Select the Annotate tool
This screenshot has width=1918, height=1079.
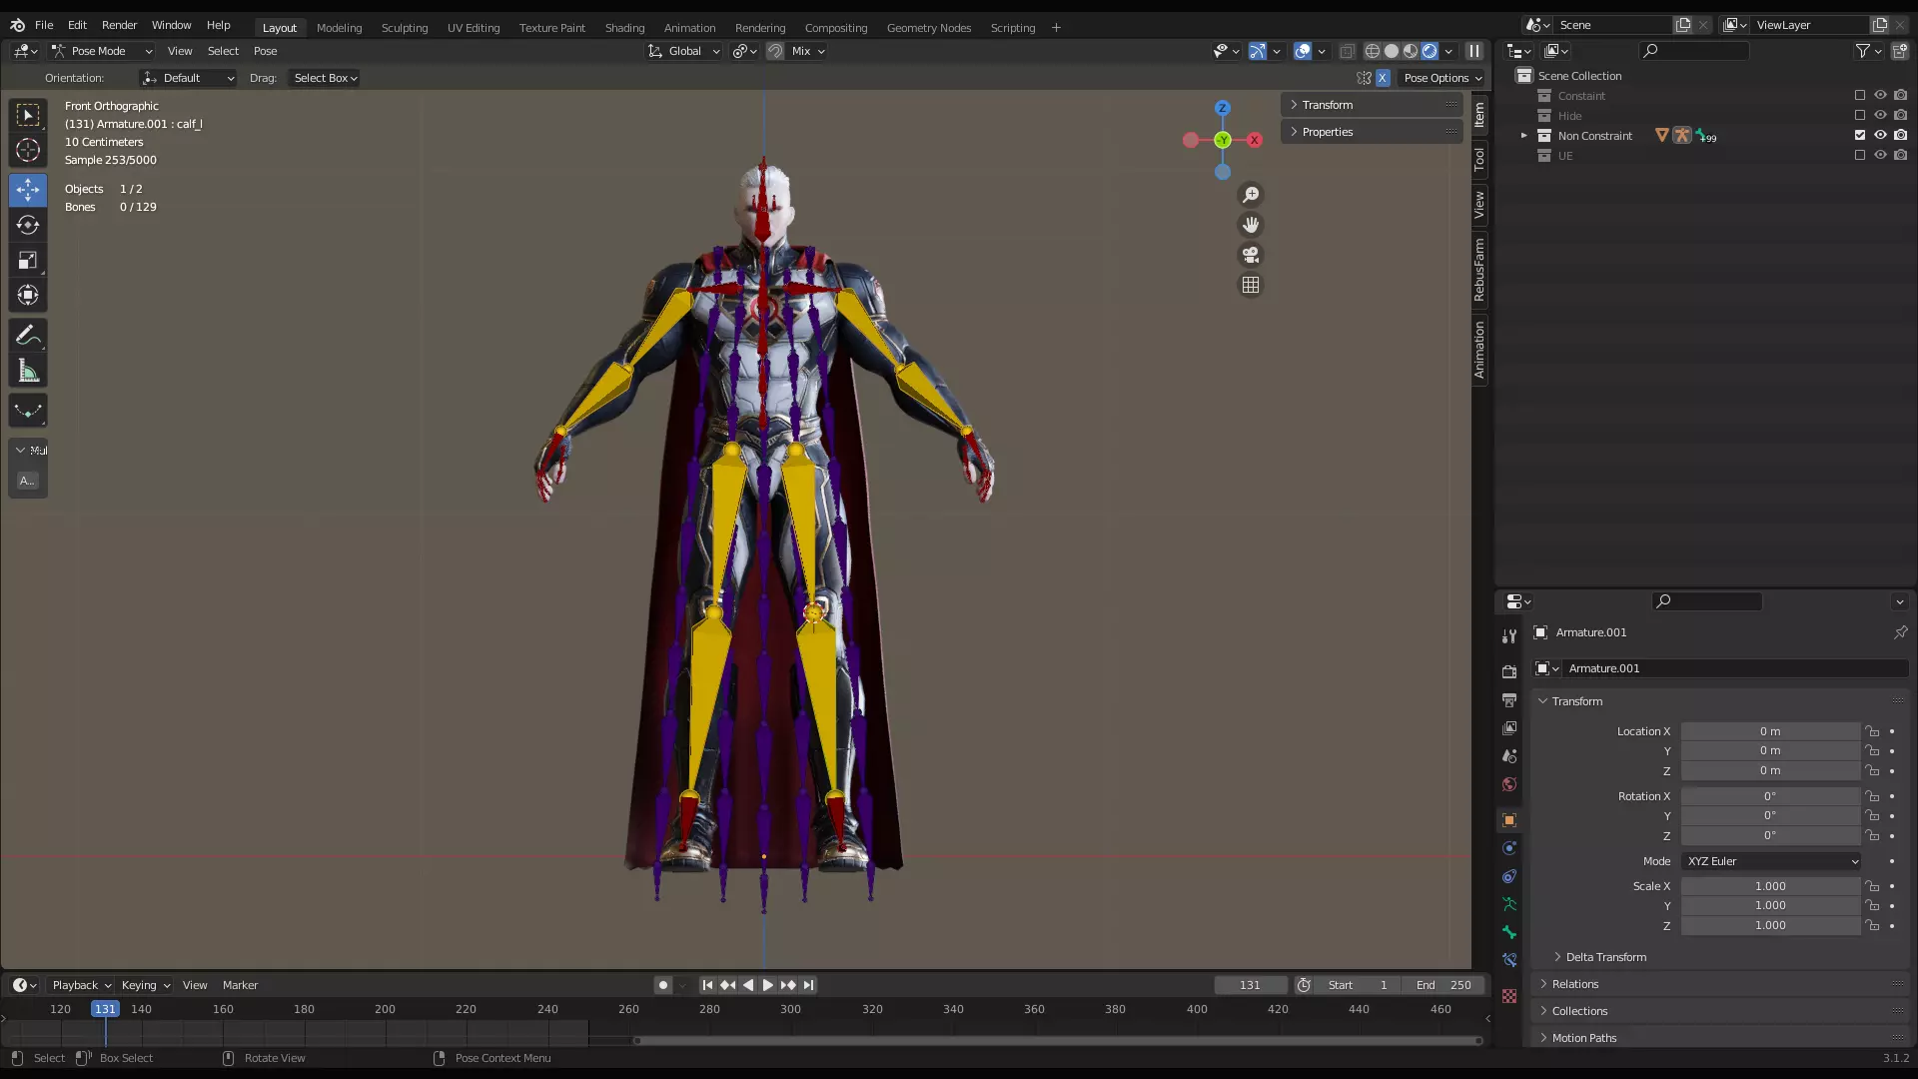pyautogui.click(x=28, y=336)
